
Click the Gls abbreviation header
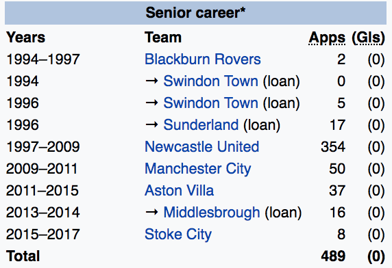368,38
